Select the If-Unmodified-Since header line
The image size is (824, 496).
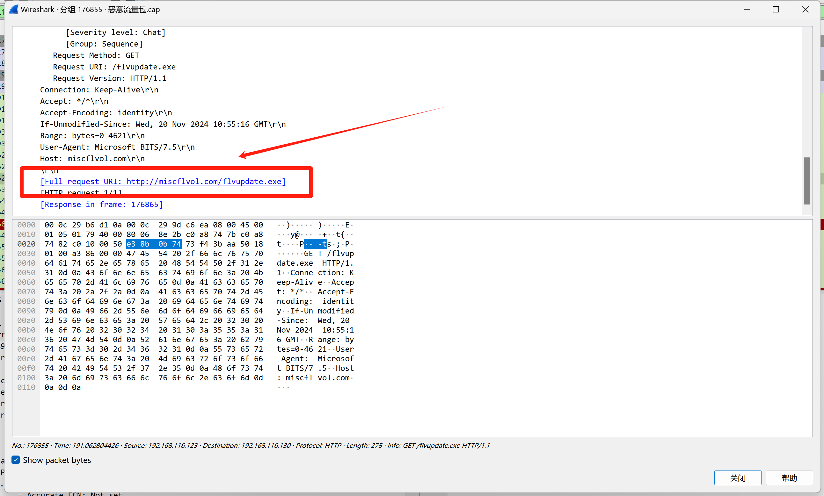click(x=163, y=124)
